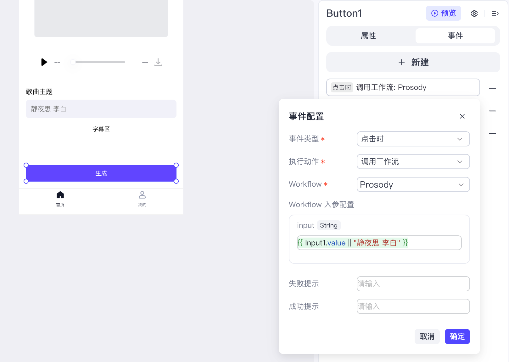
Task: Confirm event settings with 确定
Action: [457, 337]
